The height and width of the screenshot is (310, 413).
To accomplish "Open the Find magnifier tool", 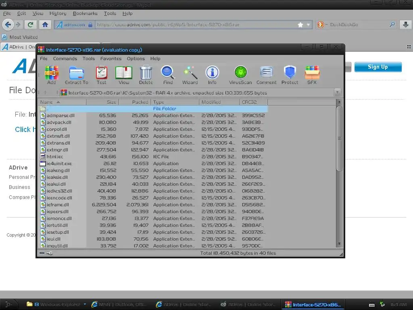I will pyautogui.click(x=168, y=75).
